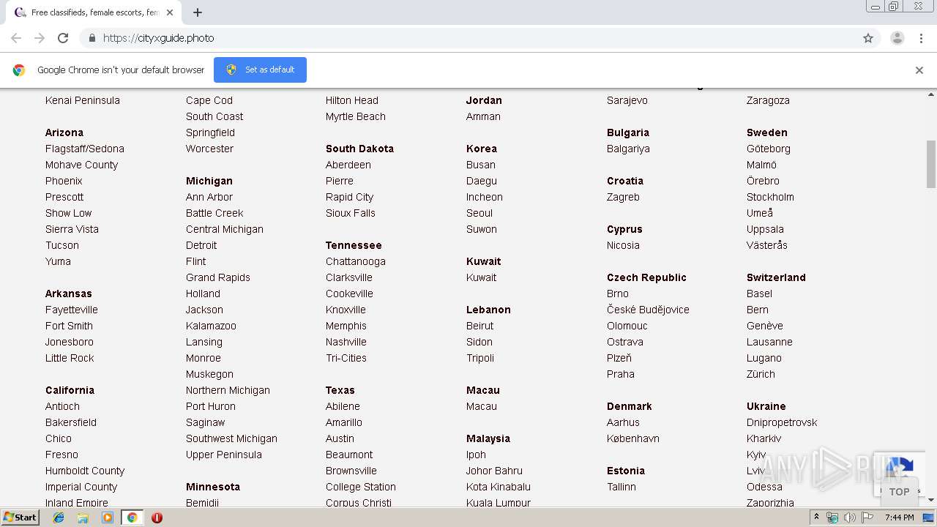This screenshot has width=937, height=527.
Task: Open the Kota Kinabalu link
Action: point(499,487)
